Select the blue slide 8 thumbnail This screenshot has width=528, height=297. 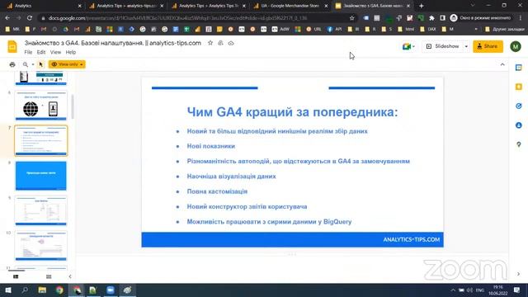[40, 176]
